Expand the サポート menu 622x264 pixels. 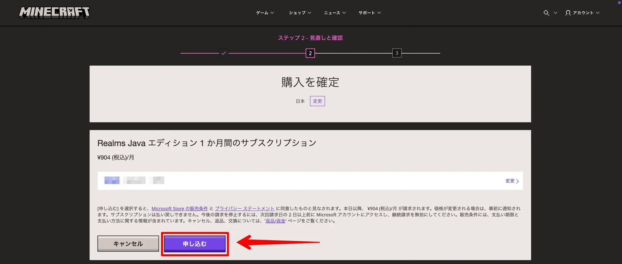pos(369,13)
